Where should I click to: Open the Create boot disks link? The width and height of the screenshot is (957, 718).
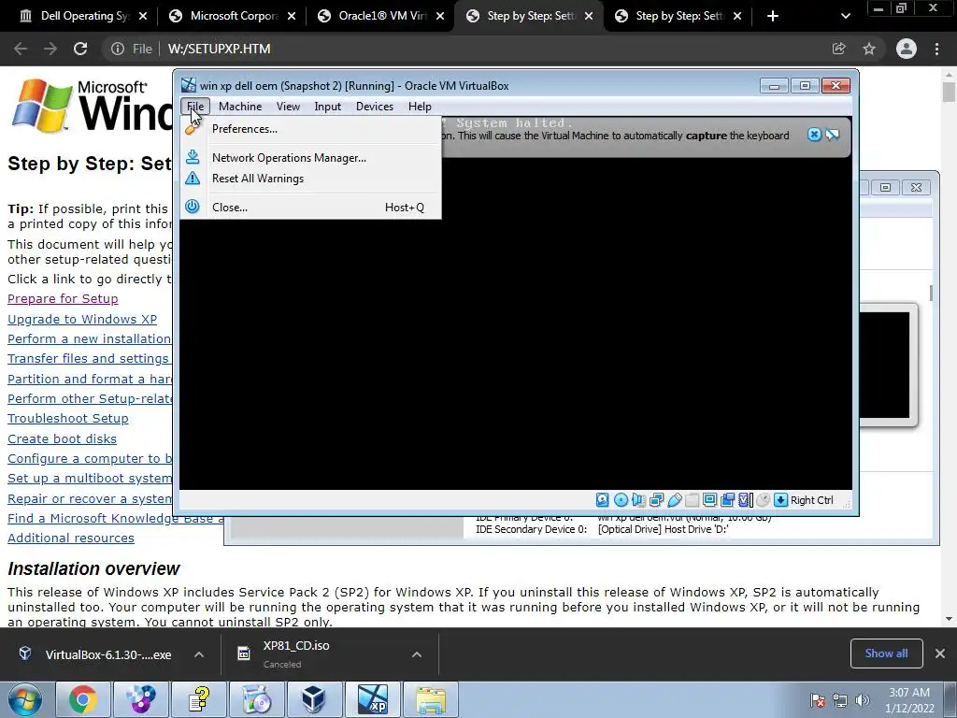(x=62, y=438)
